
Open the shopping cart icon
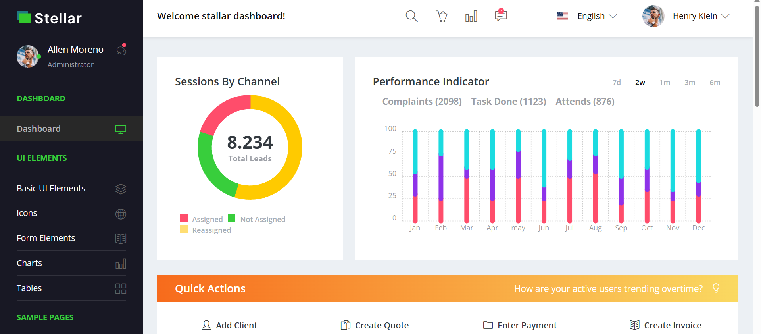(x=442, y=16)
